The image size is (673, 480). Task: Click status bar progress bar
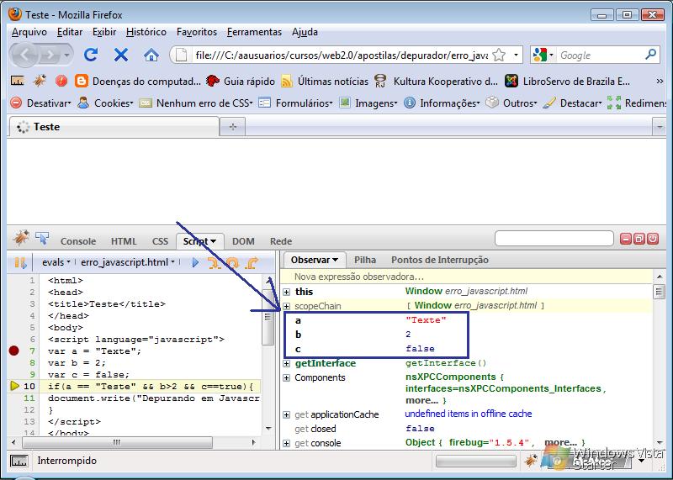click(x=475, y=462)
